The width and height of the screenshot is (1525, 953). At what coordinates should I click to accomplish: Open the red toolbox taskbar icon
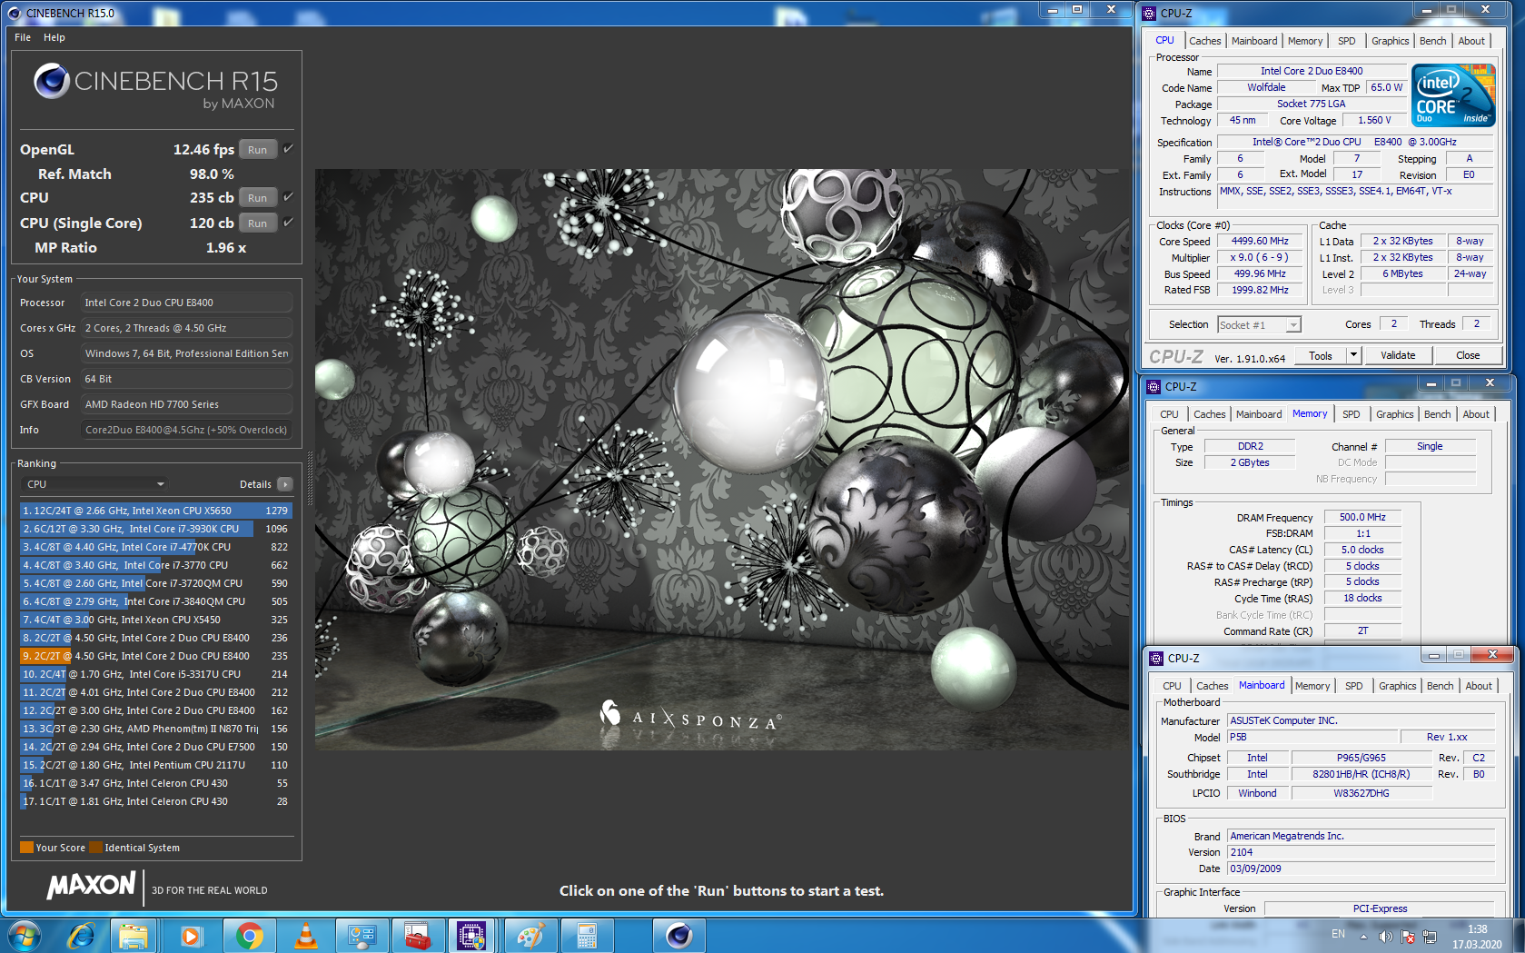click(418, 935)
